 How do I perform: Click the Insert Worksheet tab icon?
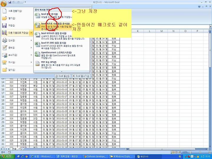[21, 149]
